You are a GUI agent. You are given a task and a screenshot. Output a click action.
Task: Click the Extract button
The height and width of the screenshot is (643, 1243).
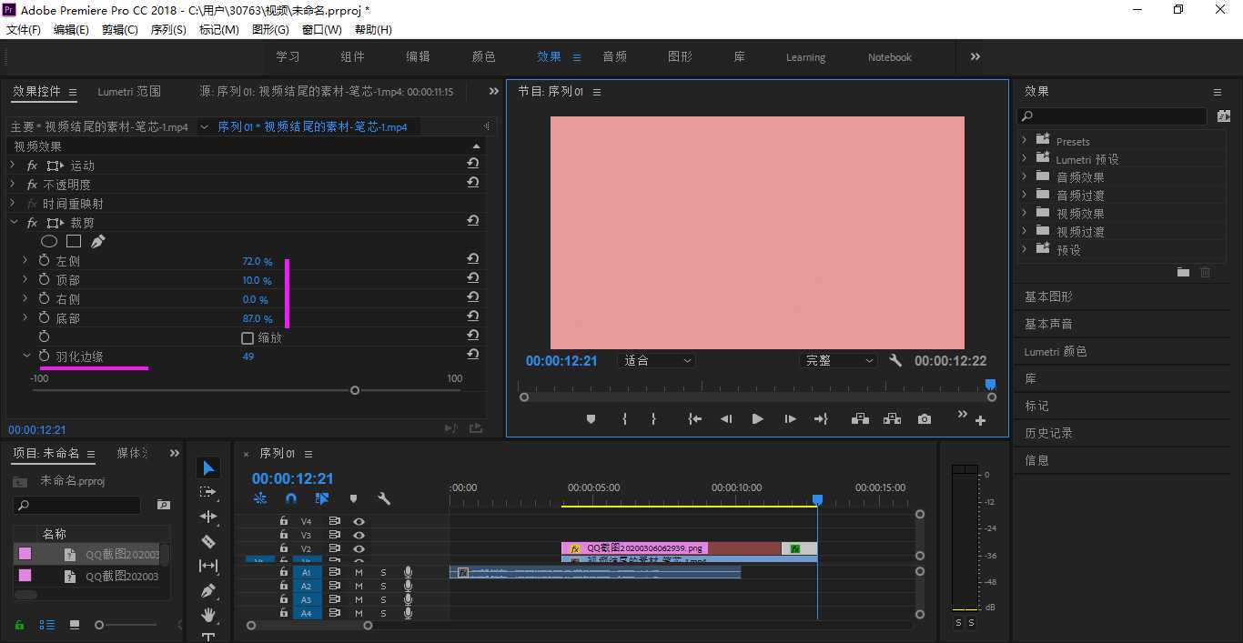[x=892, y=419]
